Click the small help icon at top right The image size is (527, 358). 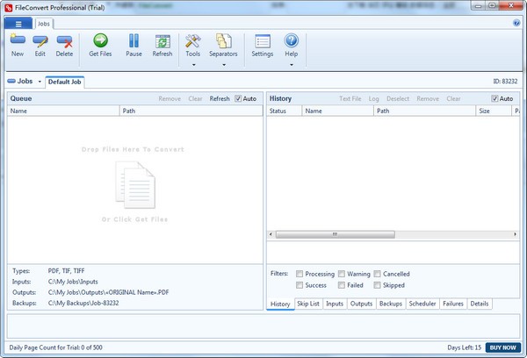(x=516, y=23)
